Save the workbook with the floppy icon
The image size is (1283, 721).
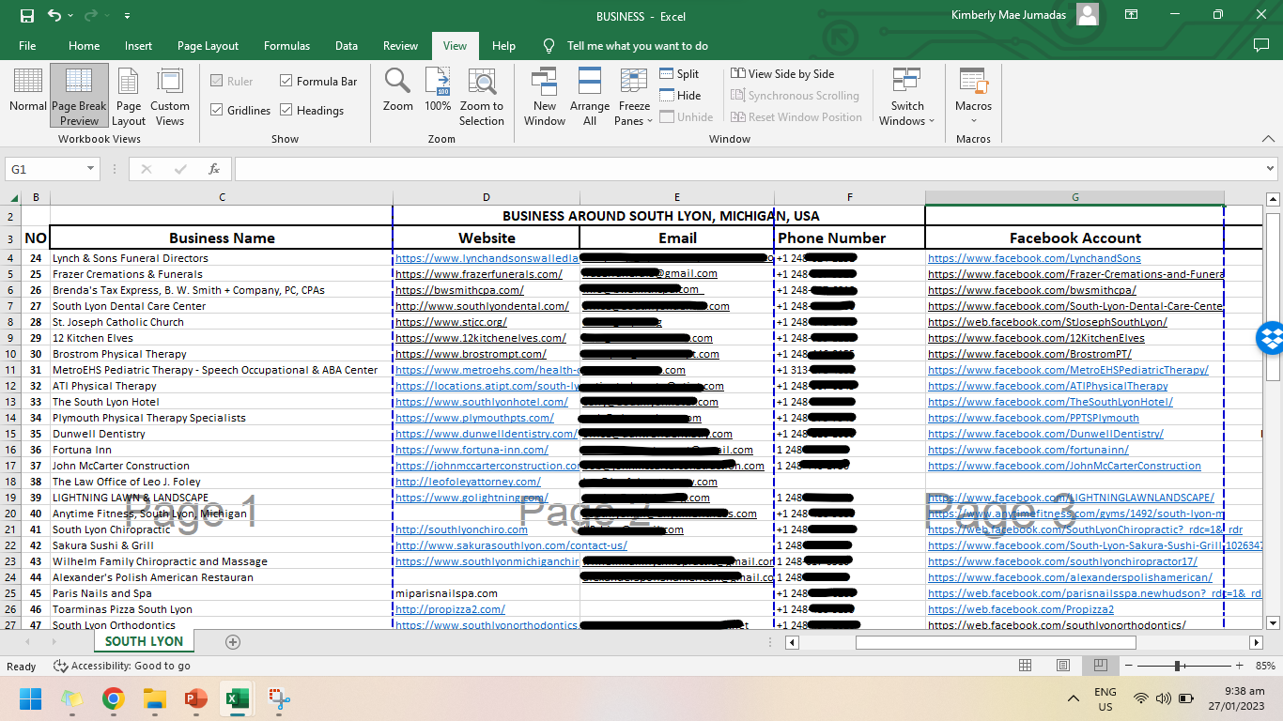click(27, 16)
